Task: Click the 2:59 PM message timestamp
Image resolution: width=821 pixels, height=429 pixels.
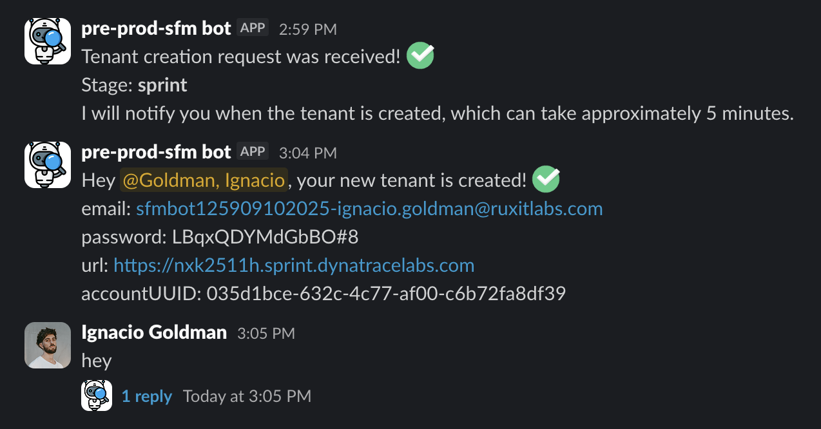Action: point(307,29)
